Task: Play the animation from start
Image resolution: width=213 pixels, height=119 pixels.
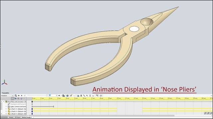Action: pyautogui.click(x=19, y=96)
